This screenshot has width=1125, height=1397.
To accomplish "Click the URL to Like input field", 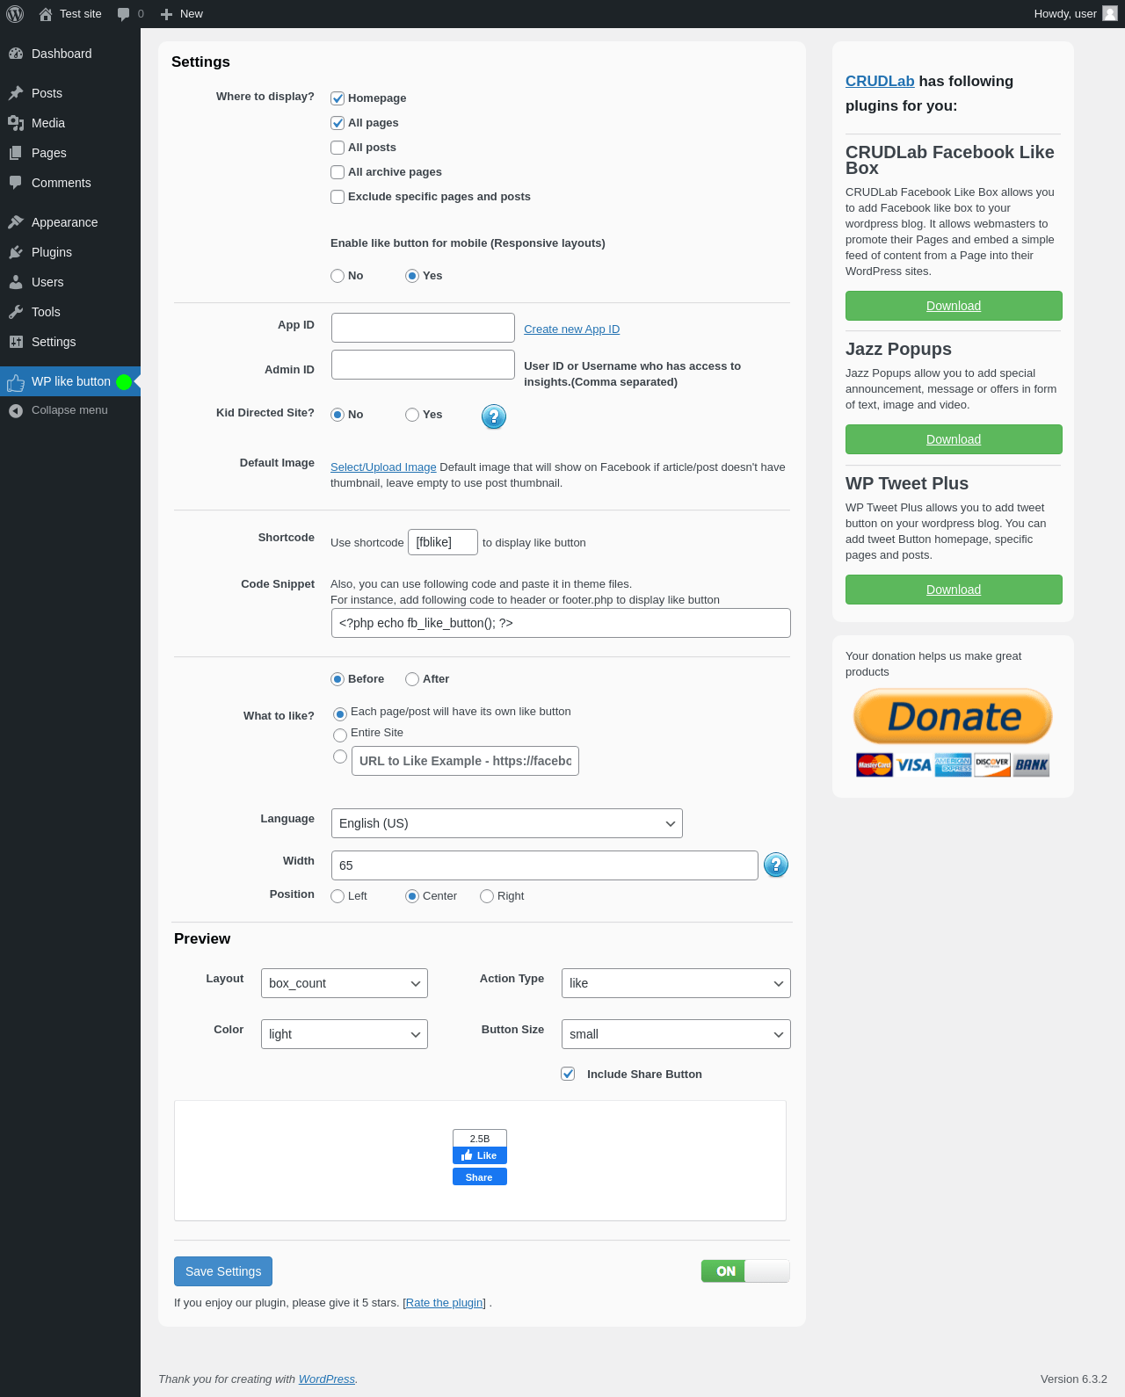I will coord(465,761).
